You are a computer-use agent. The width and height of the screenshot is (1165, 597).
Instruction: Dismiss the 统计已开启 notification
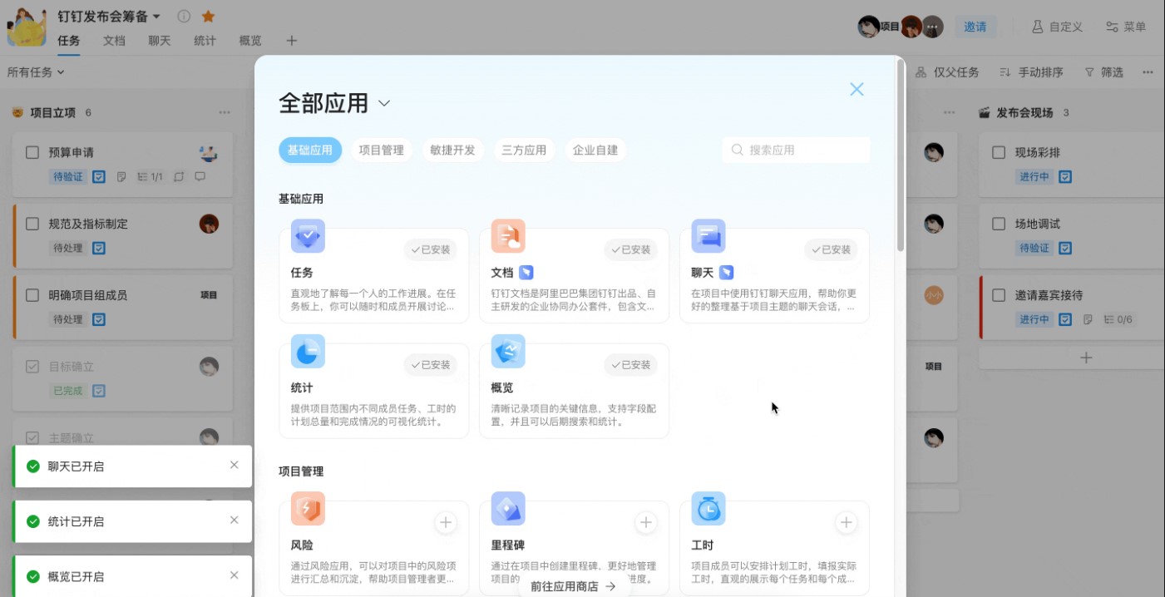234,521
